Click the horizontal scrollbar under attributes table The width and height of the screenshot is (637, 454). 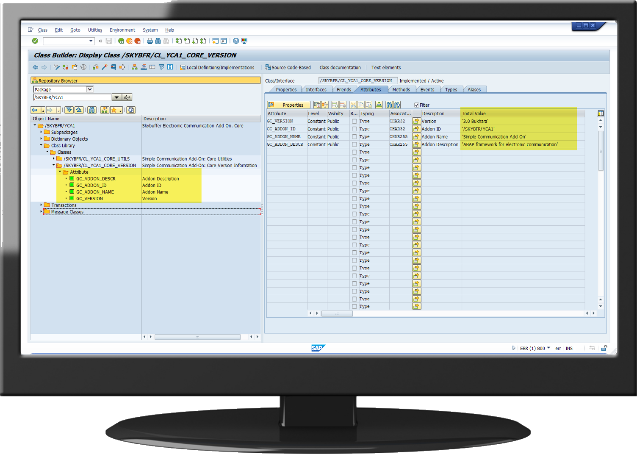337,313
